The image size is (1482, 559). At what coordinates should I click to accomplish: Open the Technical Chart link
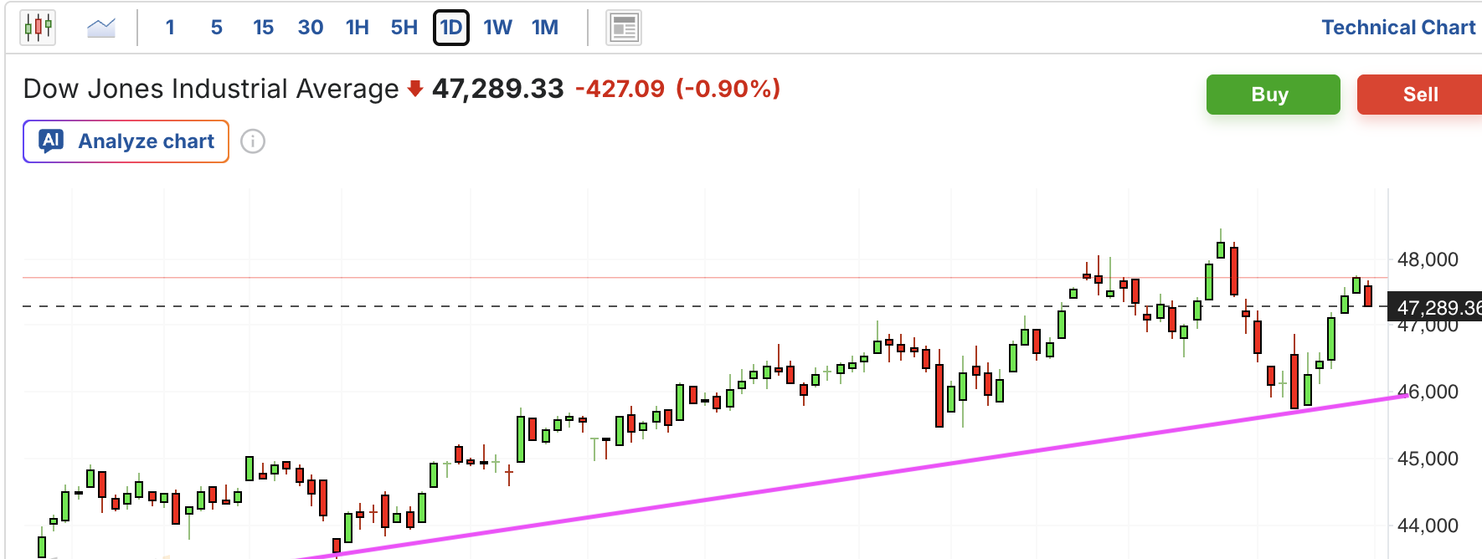(1398, 28)
